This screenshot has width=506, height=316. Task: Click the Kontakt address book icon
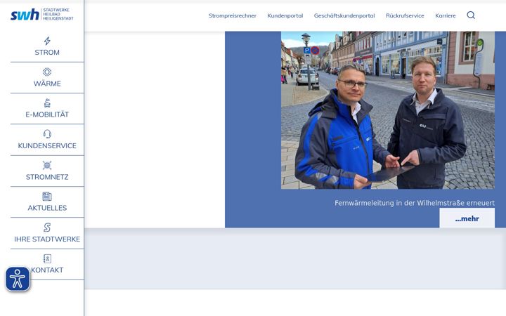47,258
